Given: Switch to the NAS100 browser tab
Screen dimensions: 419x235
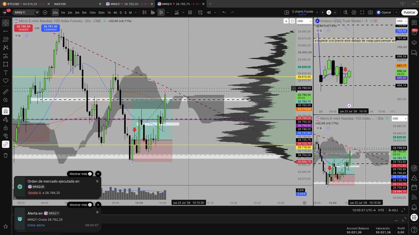Looking at the screenshot, I should point(78,3).
